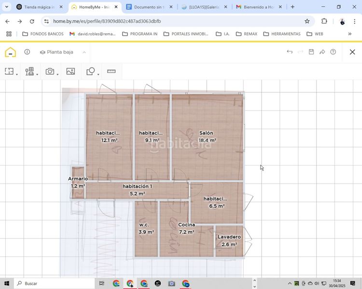Open the REMAX bookmark folder
362x289 pixels.
[246, 34]
